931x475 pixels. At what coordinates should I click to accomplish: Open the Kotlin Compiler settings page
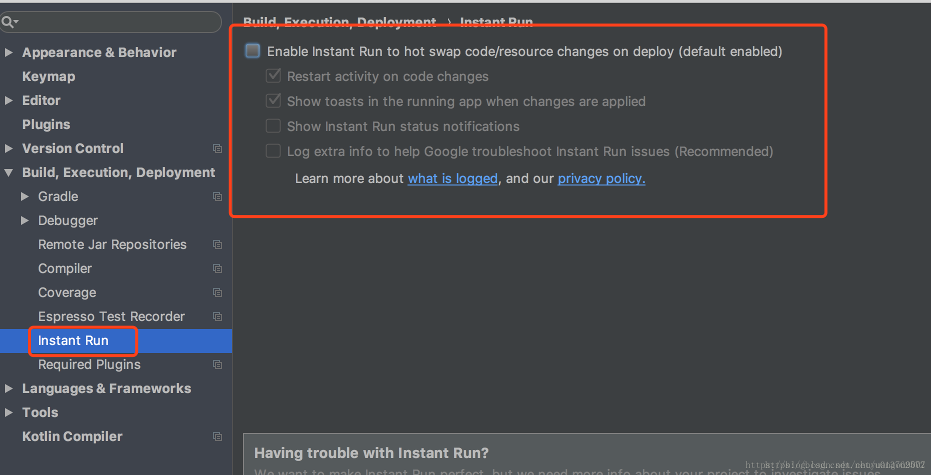72,436
